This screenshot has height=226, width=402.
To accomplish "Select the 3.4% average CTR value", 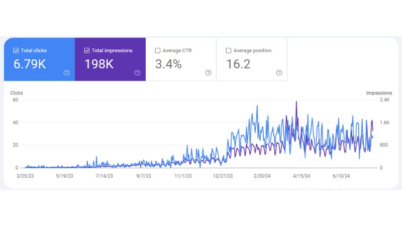I will [x=168, y=64].
